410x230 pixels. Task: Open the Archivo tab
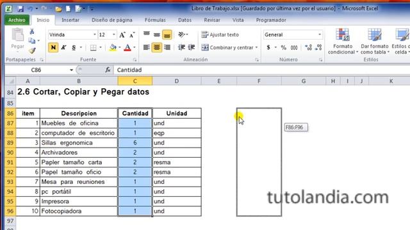tap(17, 20)
